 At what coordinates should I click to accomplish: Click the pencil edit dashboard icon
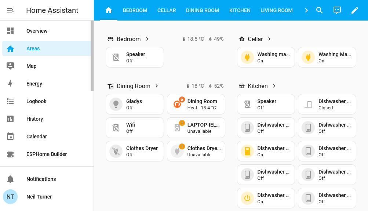click(354, 10)
